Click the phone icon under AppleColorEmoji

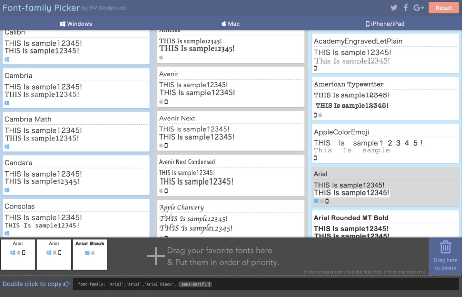[x=315, y=158]
